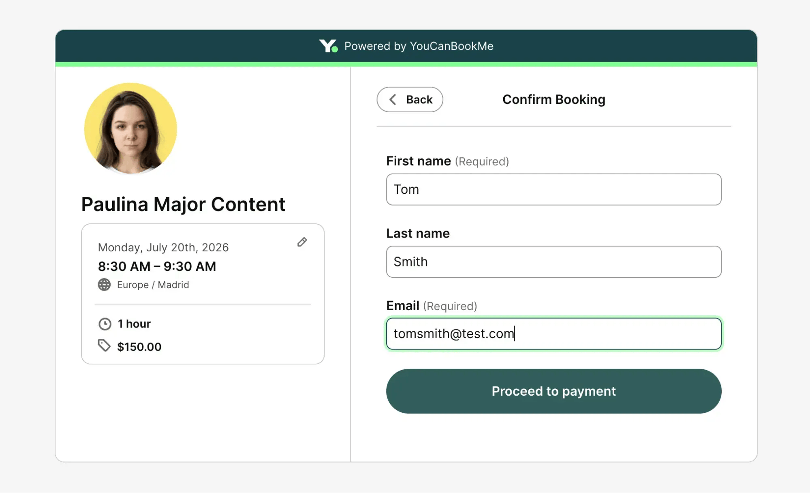The image size is (810, 493).
Task: Click the Email field with tomsmith@test.com
Action: (554, 334)
